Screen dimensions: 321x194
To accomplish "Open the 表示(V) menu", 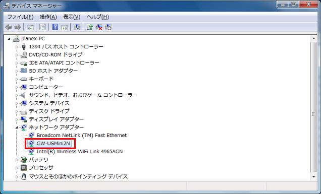I will click(x=72, y=17).
